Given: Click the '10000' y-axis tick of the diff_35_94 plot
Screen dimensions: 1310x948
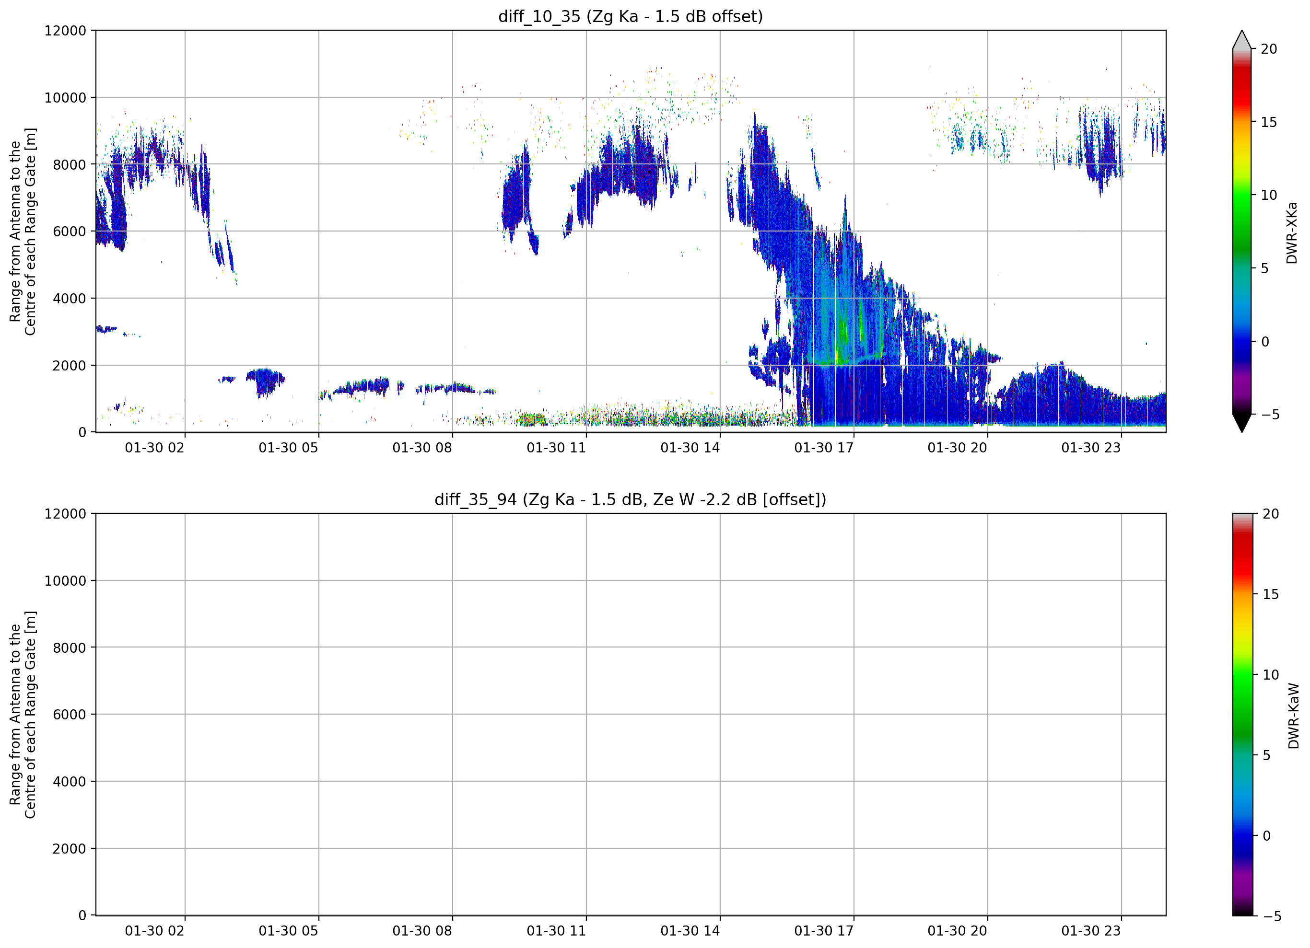Looking at the screenshot, I should [65, 581].
